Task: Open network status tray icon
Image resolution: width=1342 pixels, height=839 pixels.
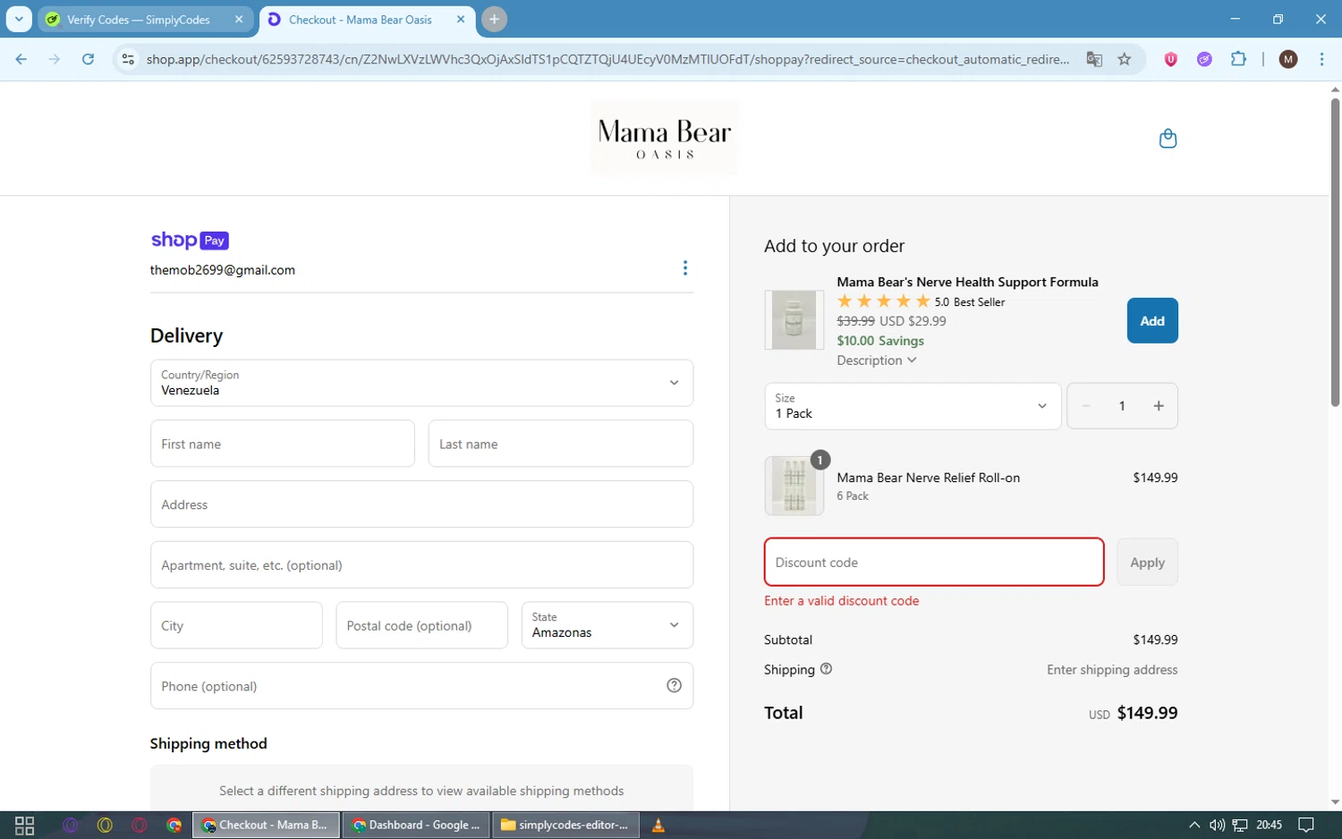Action: 1240,825
